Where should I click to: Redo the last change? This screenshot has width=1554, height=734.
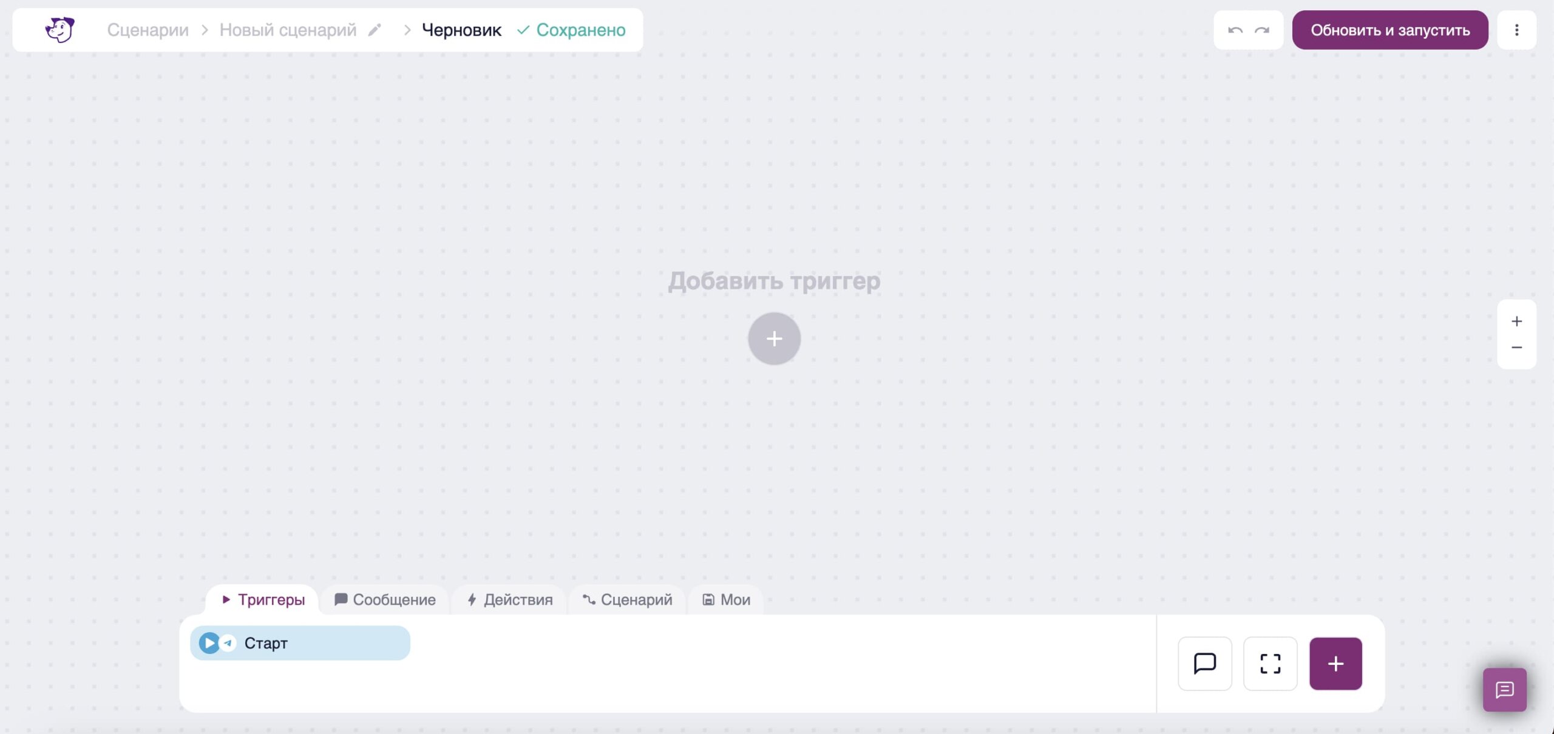[x=1262, y=30]
